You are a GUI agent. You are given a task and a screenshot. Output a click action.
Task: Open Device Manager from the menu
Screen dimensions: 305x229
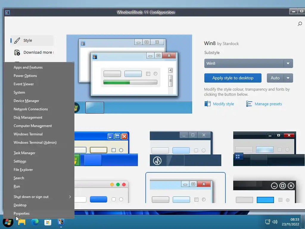point(39,101)
